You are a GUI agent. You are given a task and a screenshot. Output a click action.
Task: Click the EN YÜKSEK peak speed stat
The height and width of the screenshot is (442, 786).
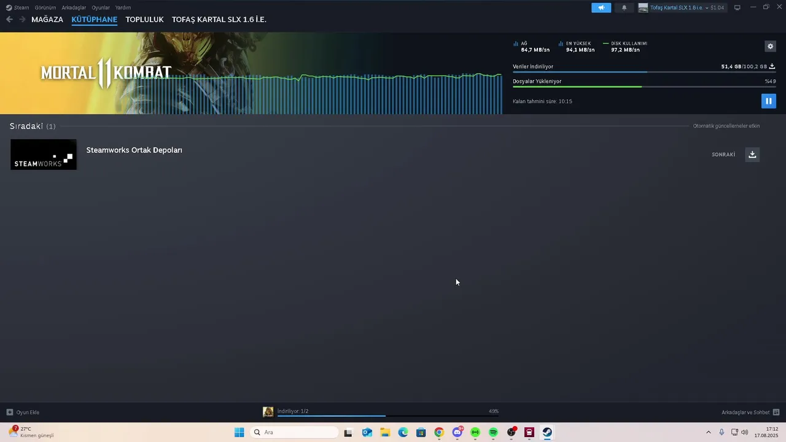pyautogui.click(x=577, y=47)
